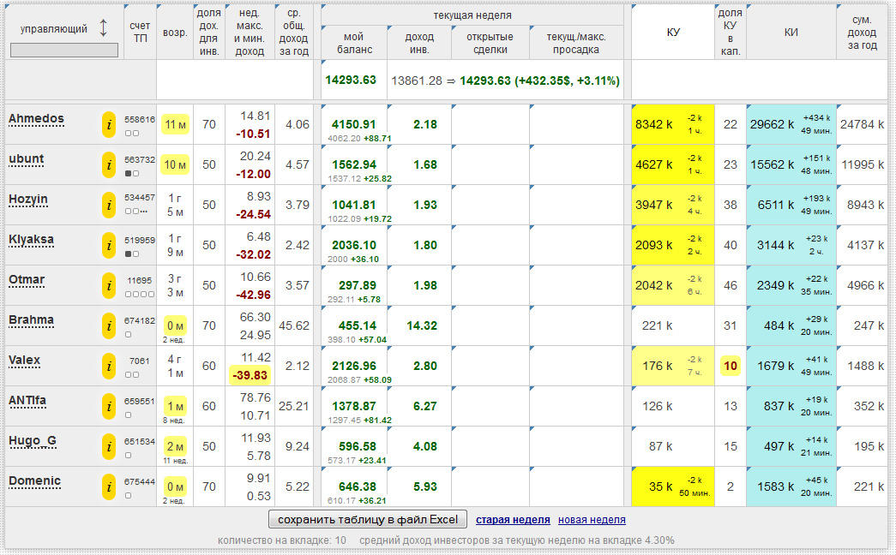The image size is (896, 555).
Task: Click manager filter input under управляющий
Action: [x=64, y=51]
